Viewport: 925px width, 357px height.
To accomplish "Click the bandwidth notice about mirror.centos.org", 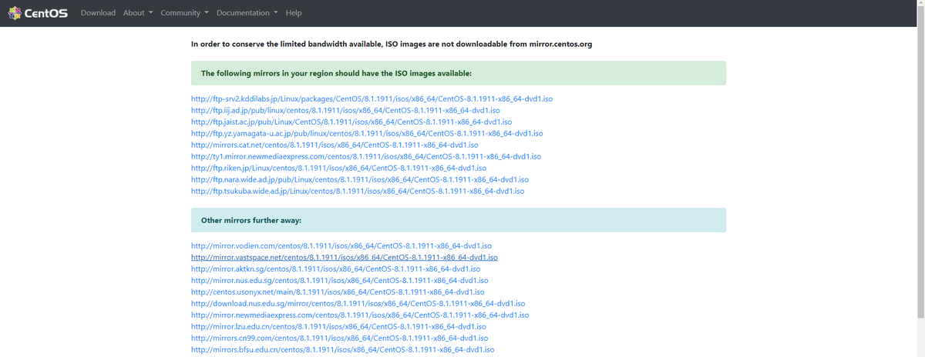I will (392, 44).
